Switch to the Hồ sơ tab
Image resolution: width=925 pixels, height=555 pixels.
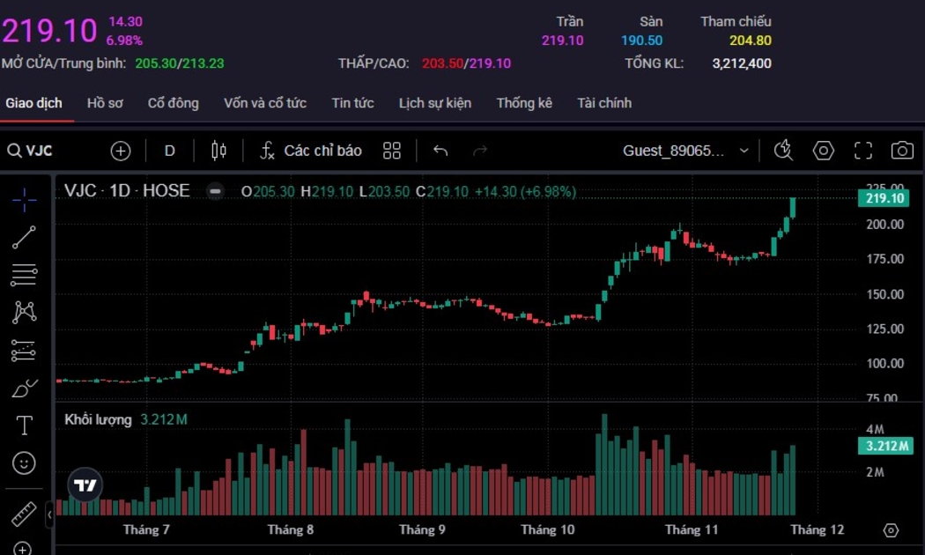pos(105,103)
